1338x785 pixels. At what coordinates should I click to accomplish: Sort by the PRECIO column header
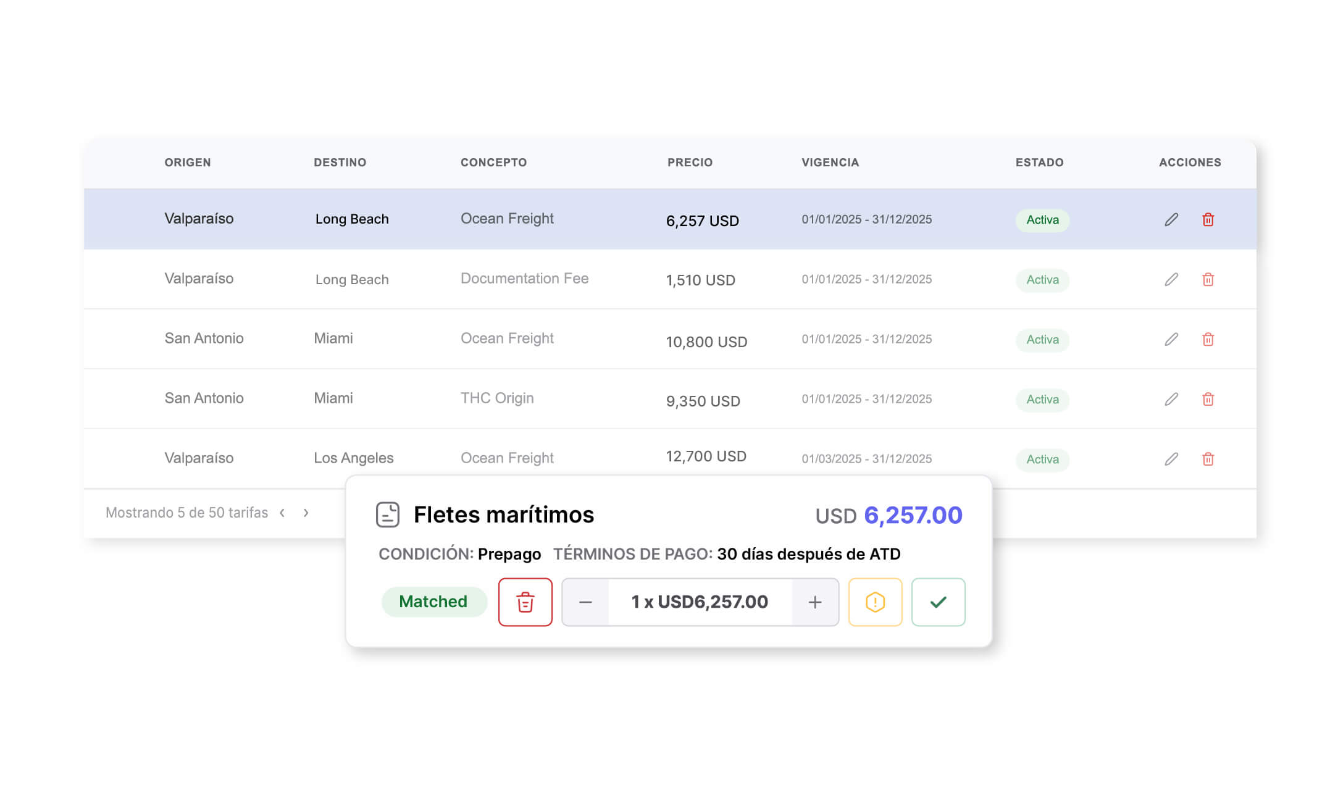[690, 162]
